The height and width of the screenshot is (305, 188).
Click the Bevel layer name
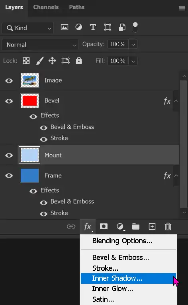point(52,100)
